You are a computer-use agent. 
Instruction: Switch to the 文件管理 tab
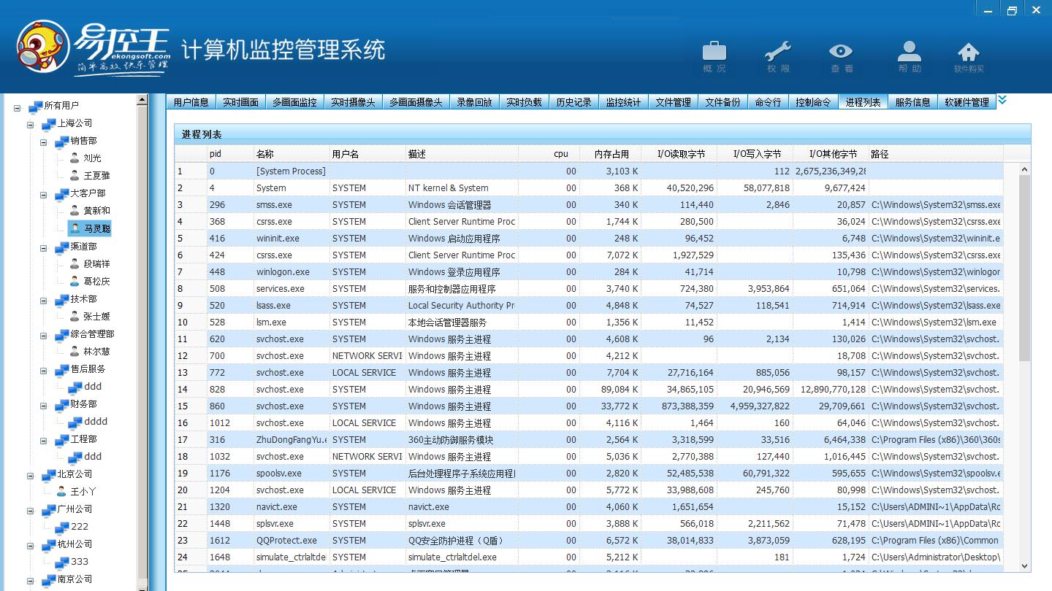(673, 102)
